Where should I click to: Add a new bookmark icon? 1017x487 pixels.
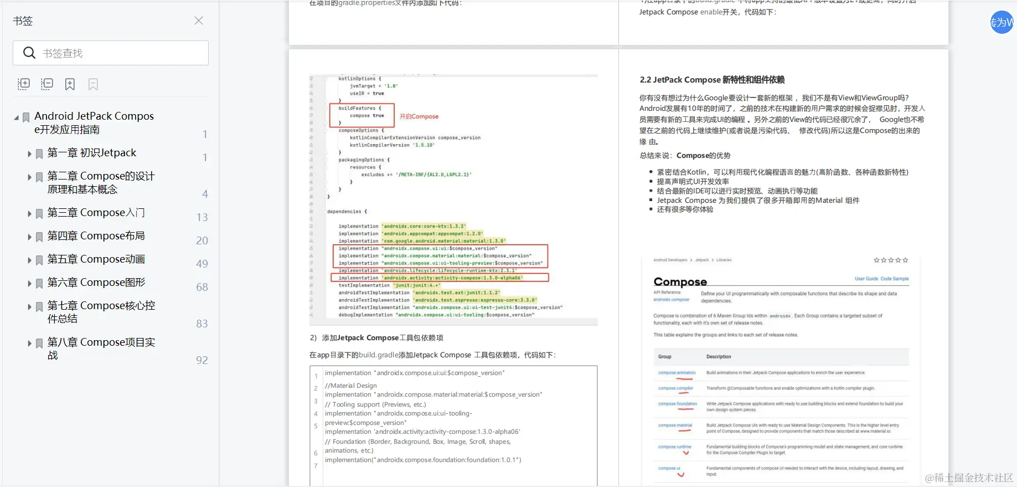(x=70, y=84)
